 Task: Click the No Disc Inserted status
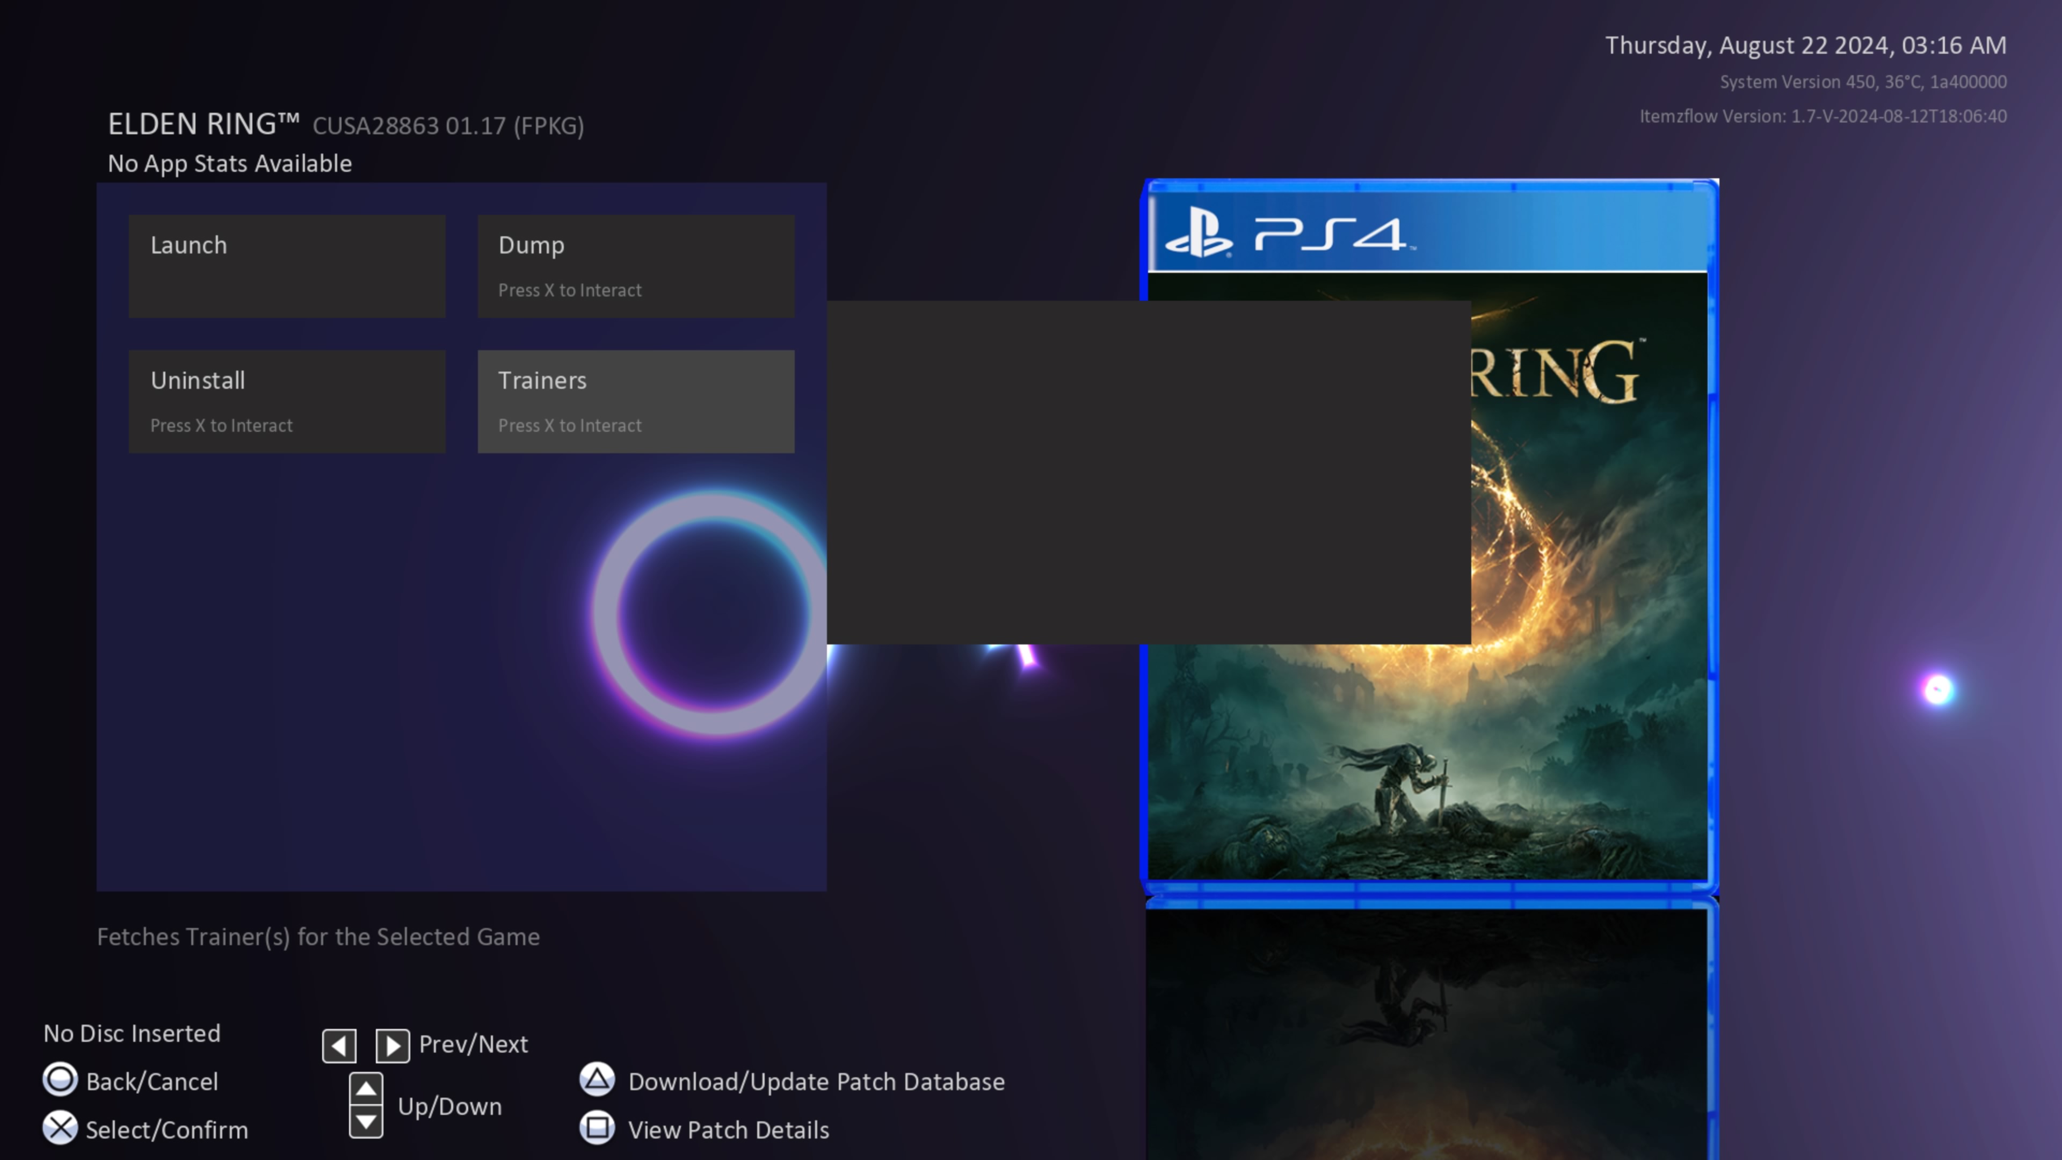click(x=132, y=1033)
